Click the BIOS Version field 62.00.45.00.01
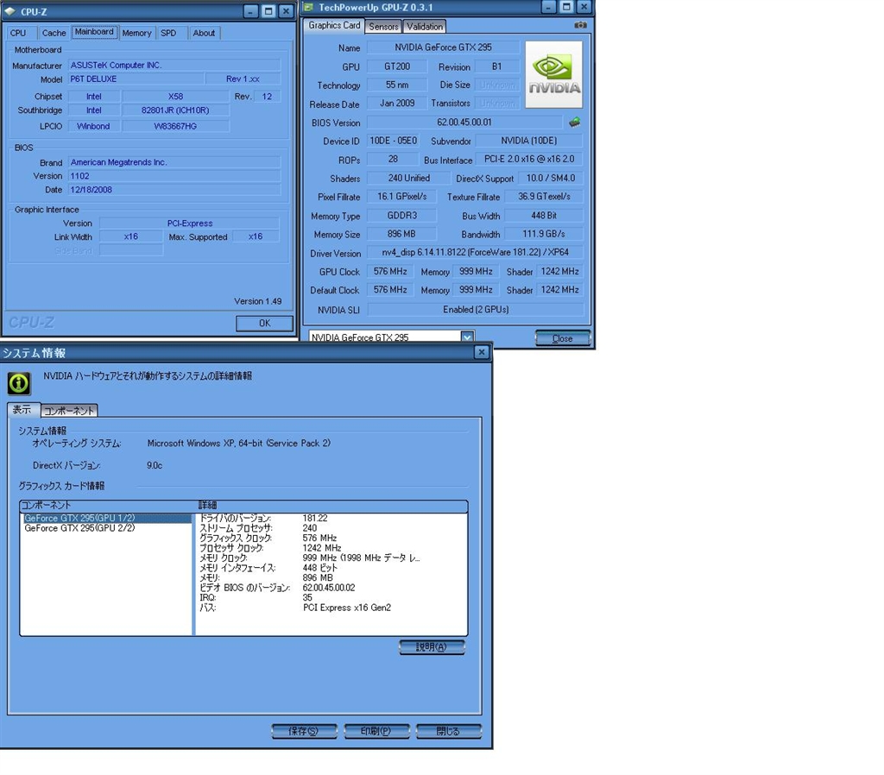884x775 pixels. coord(464,123)
